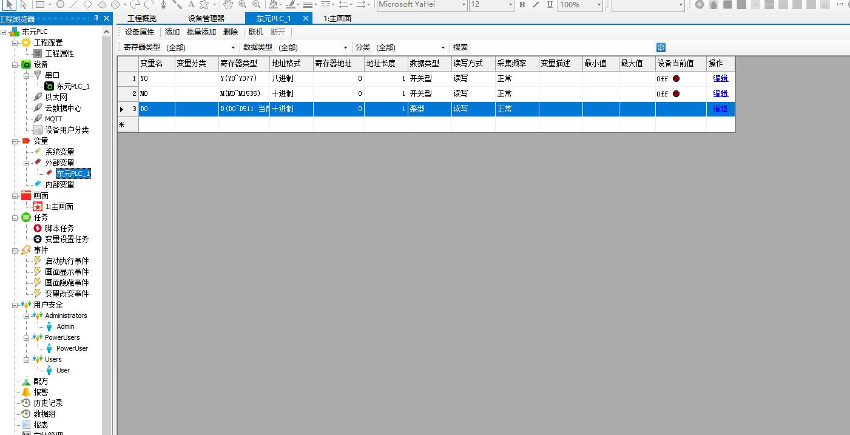
Task: Toggle italic text formatting
Action: tap(536, 4)
